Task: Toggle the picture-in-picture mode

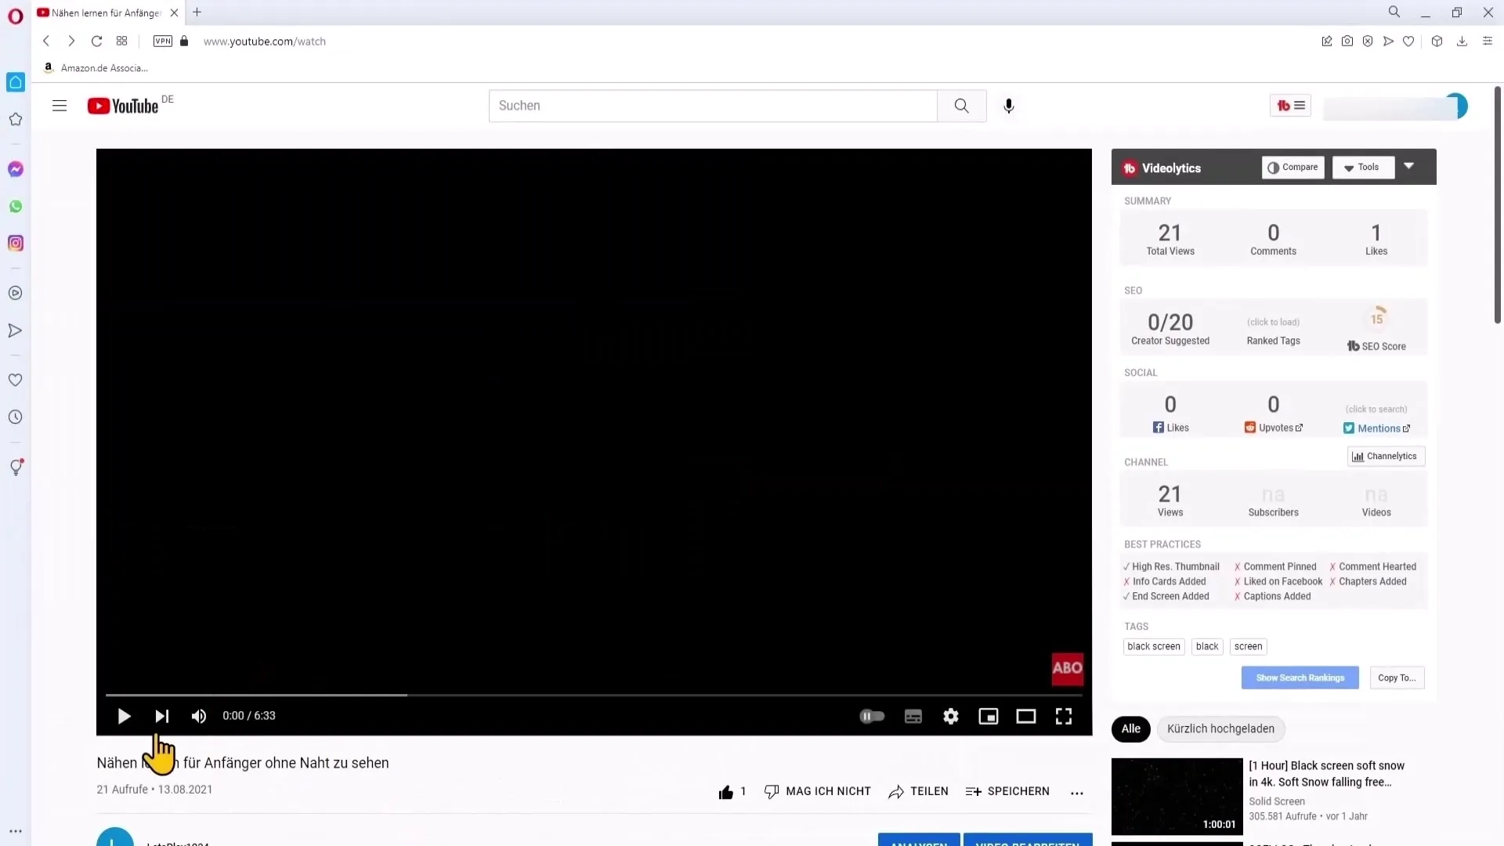Action: (x=989, y=716)
